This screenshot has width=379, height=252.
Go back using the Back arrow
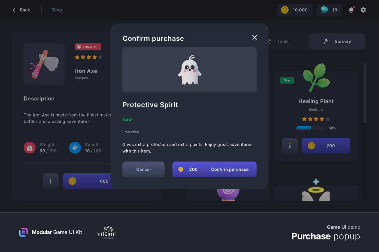coord(21,10)
